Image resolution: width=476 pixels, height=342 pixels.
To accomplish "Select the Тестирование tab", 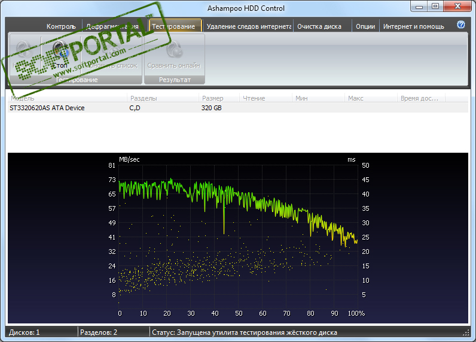I will click(175, 26).
